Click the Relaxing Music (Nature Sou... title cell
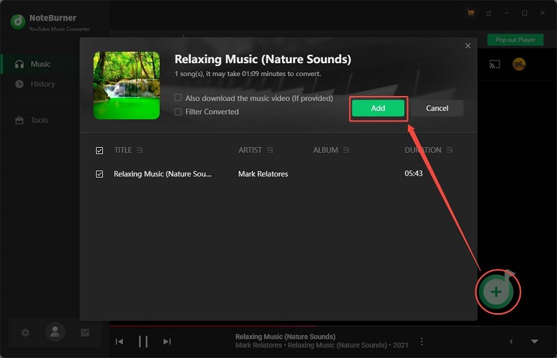The height and width of the screenshot is (358, 557). tap(162, 174)
